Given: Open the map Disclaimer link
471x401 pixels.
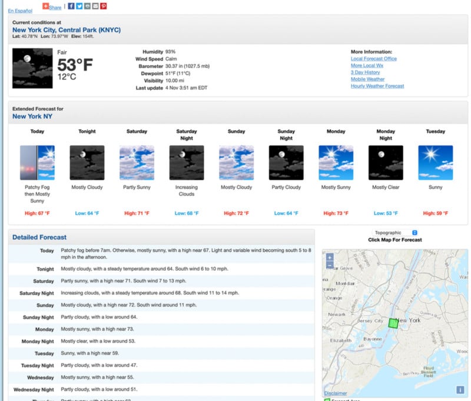Looking at the screenshot, I should click(x=336, y=393).
